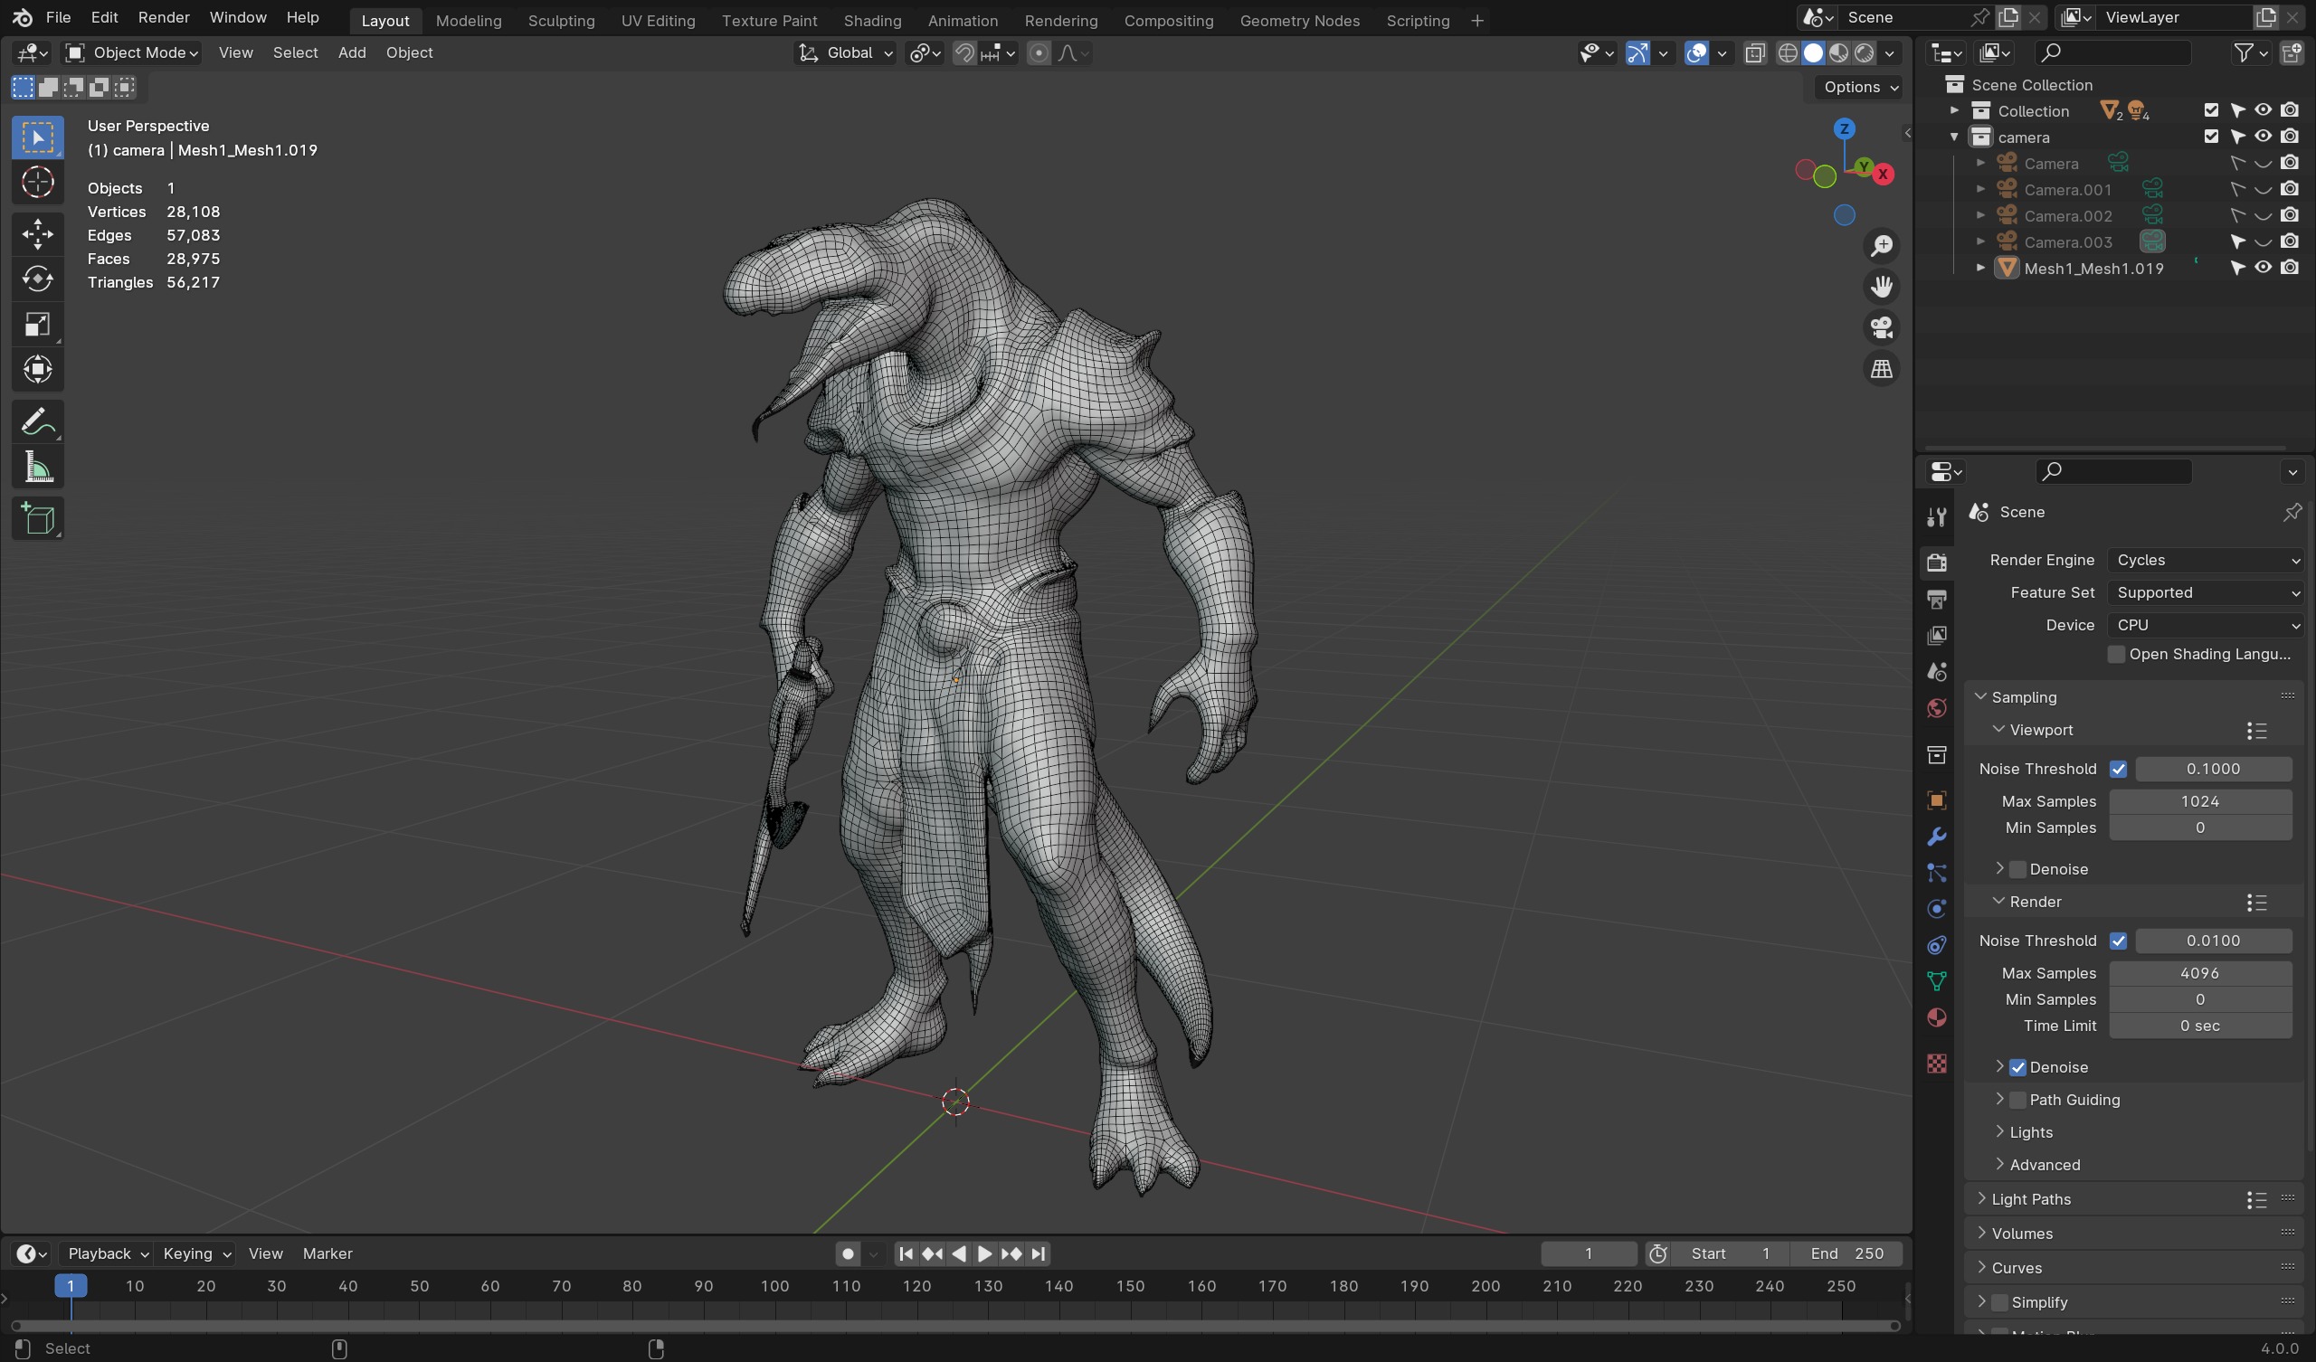This screenshot has width=2316, height=1362.
Task: Open the Output properties tab
Action: point(1936,600)
